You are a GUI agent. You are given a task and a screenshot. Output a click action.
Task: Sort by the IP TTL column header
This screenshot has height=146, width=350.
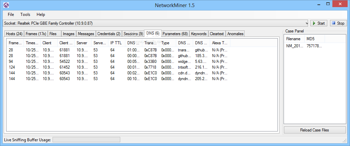click(117, 43)
